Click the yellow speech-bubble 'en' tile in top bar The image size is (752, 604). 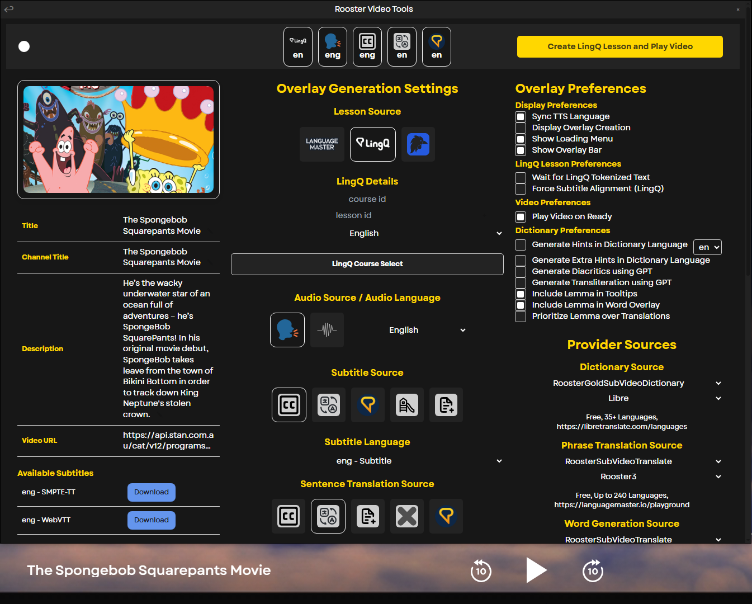click(x=437, y=47)
